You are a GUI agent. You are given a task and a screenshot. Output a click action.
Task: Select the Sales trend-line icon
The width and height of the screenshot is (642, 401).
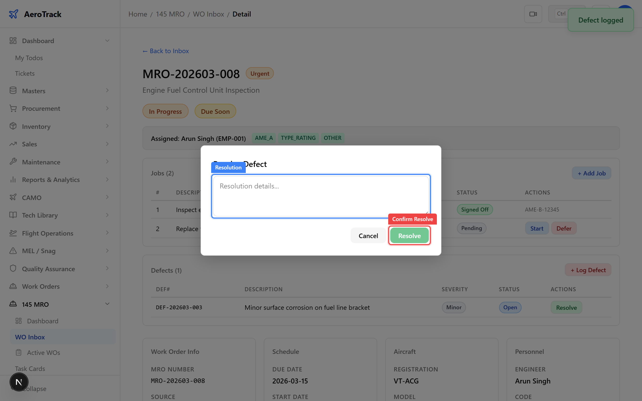13,144
